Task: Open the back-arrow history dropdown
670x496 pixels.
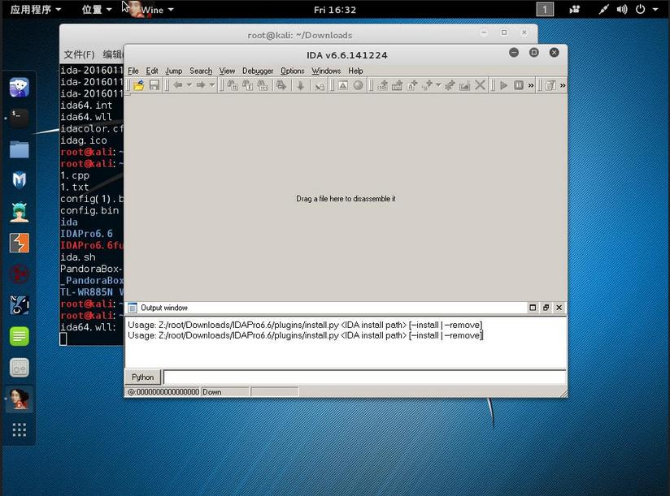Action: (x=189, y=85)
